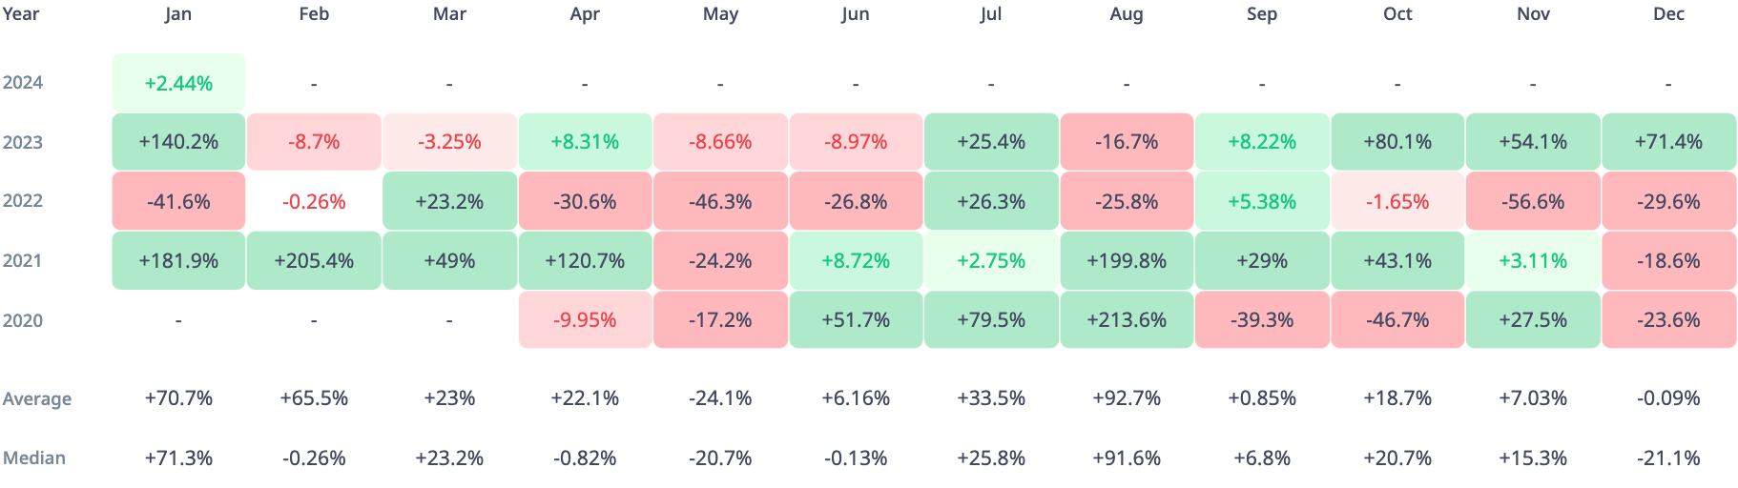Image resolution: width=1738 pixels, height=488 pixels.
Task: Select the August 2020 +213.6% cell
Action: (1127, 320)
